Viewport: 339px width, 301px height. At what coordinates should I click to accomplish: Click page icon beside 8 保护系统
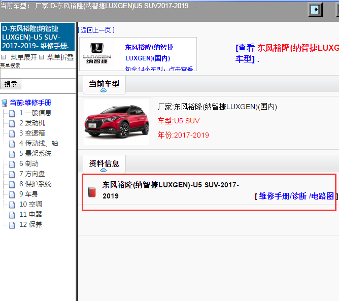[12, 184]
